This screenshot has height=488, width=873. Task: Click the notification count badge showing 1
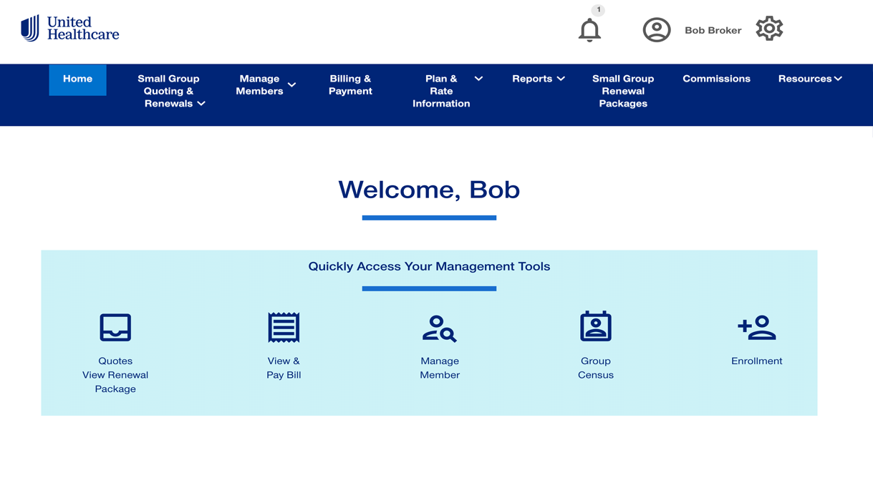598,10
